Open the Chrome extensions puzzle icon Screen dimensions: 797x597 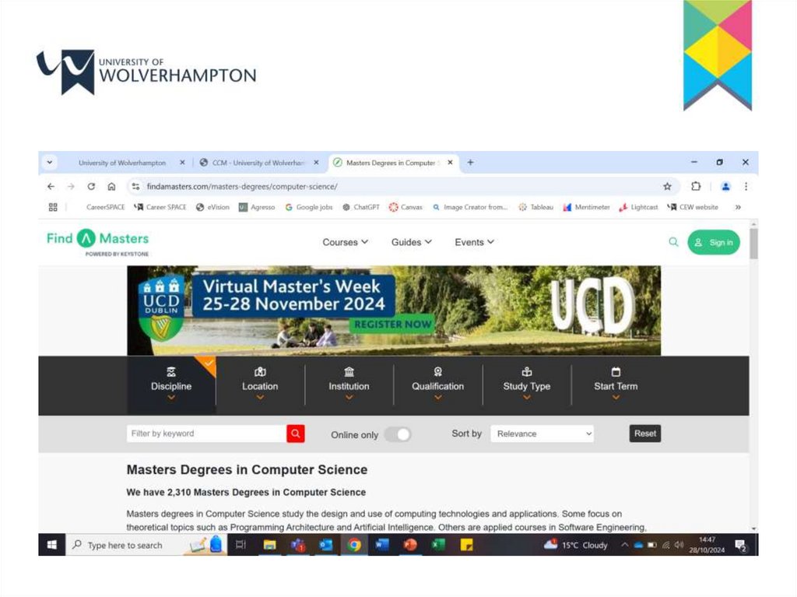click(696, 187)
